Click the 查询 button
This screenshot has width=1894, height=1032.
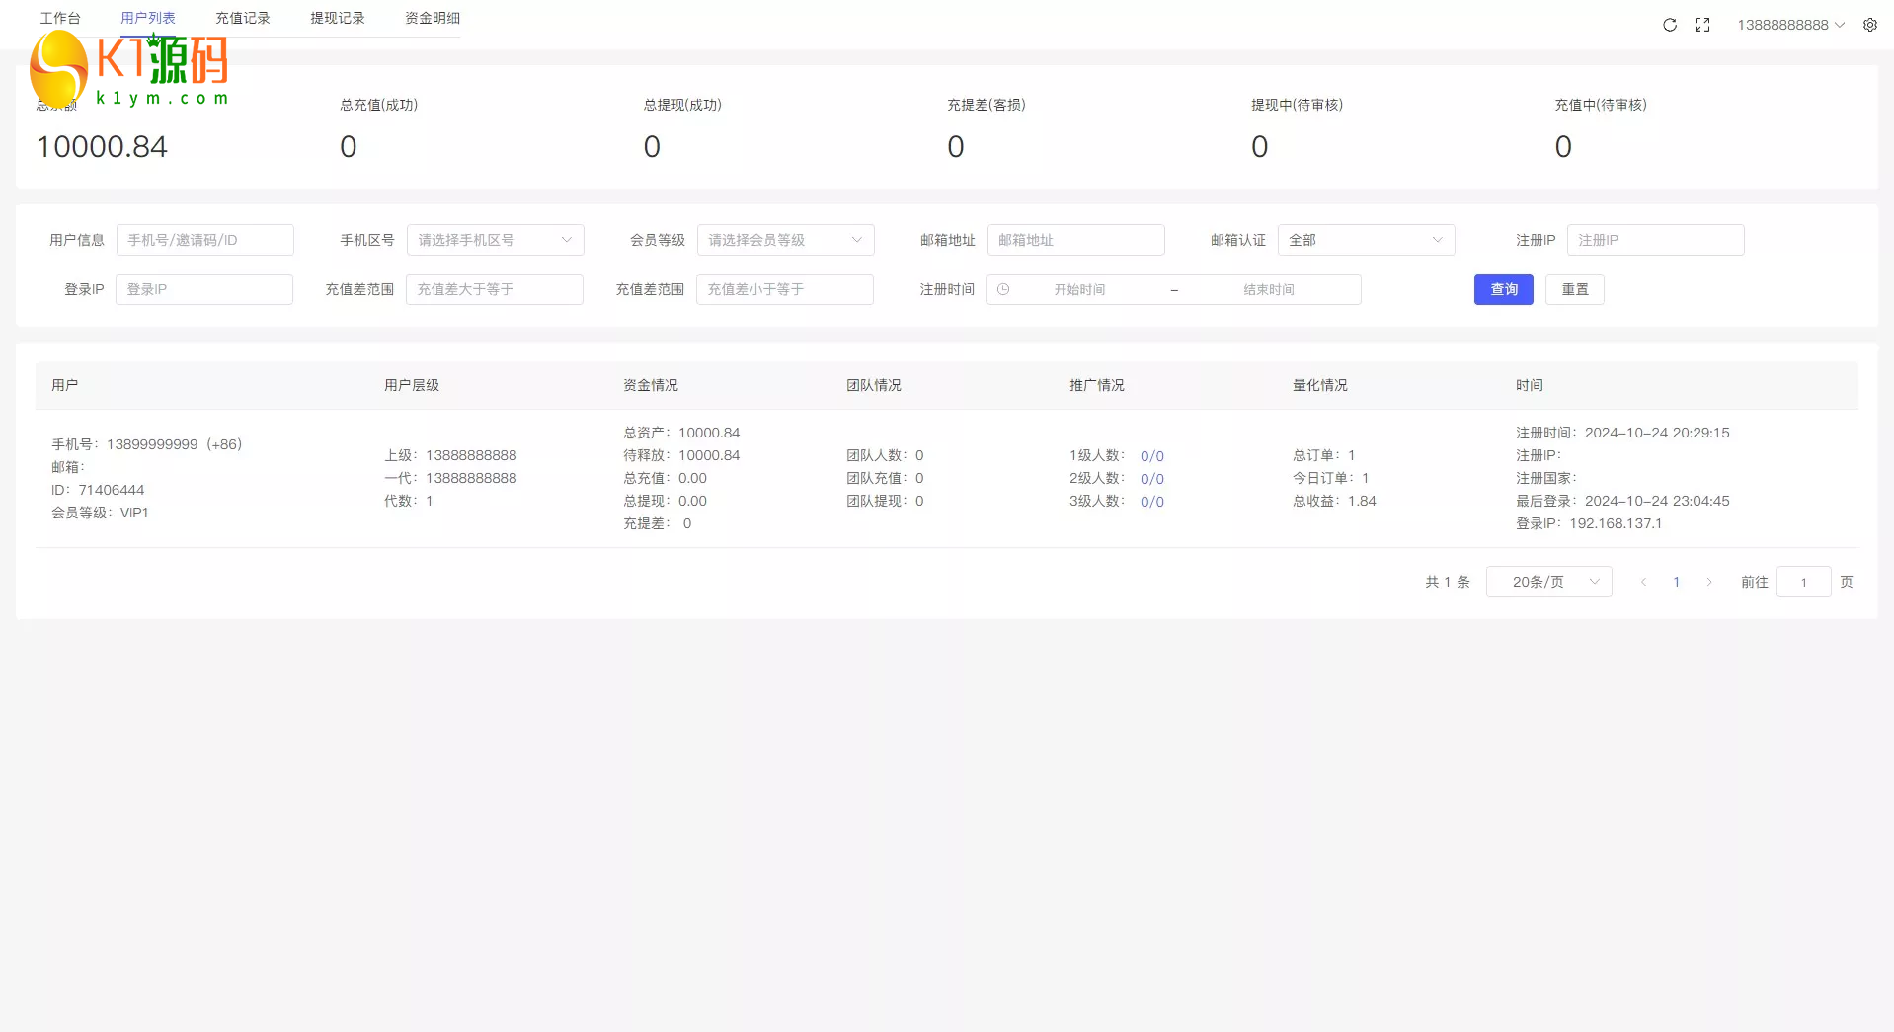tap(1504, 289)
